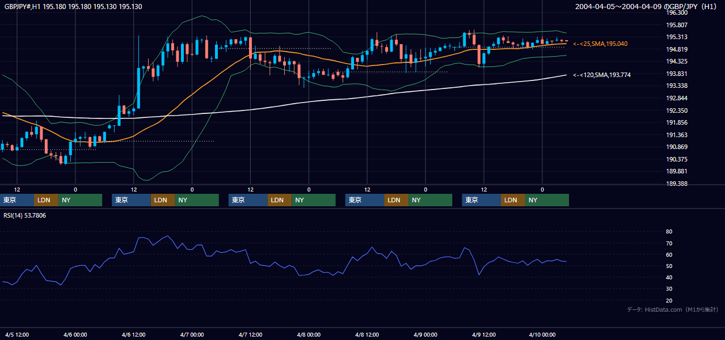Select the rightmost LDN session block
This screenshot has height=340, width=725.
click(x=513, y=200)
